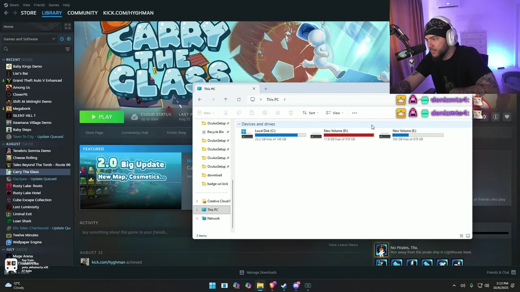The height and width of the screenshot is (292, 520).
Task: Open New Volume (E:) drive
Action: point(411,135)
